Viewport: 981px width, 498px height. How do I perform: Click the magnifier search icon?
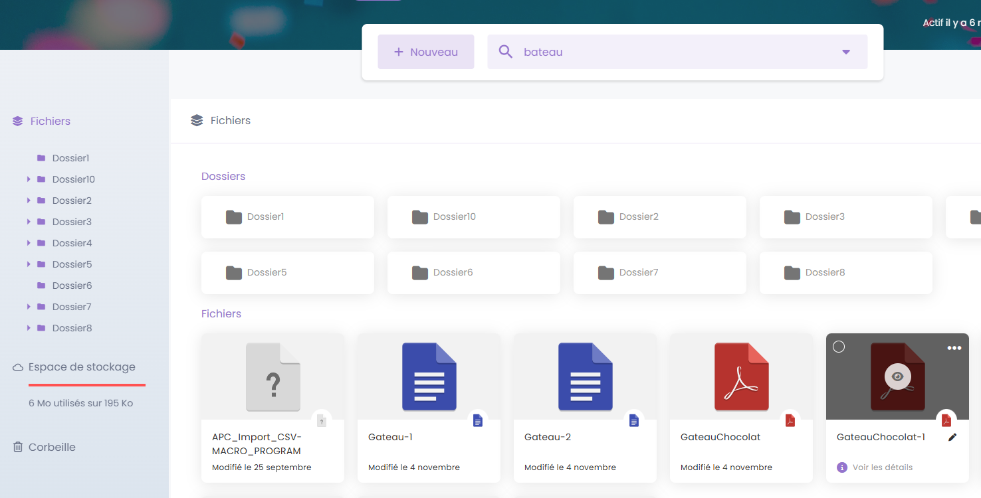coord(505,52)
